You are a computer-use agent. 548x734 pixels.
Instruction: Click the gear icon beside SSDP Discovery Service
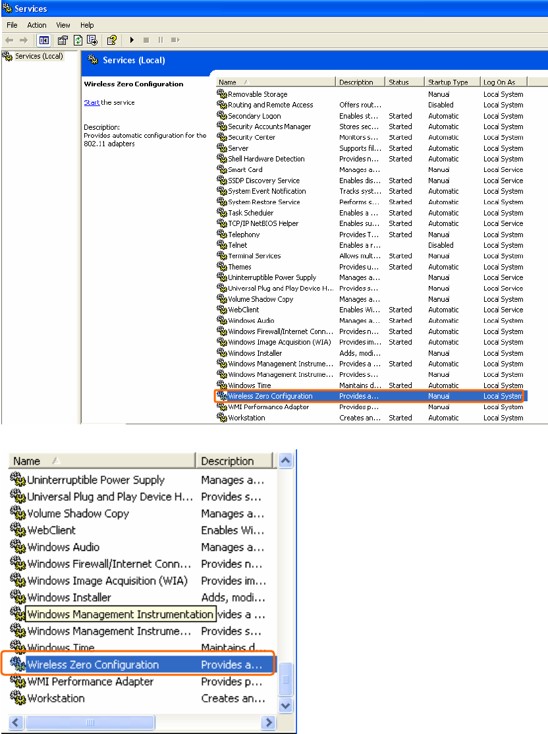[222, 180]
